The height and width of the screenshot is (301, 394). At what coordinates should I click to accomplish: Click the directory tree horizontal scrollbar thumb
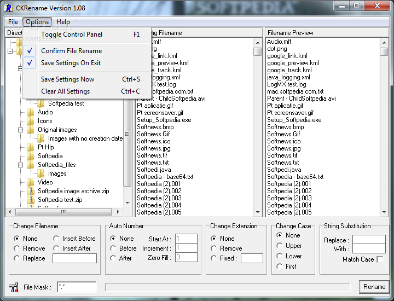click(63, 212)
